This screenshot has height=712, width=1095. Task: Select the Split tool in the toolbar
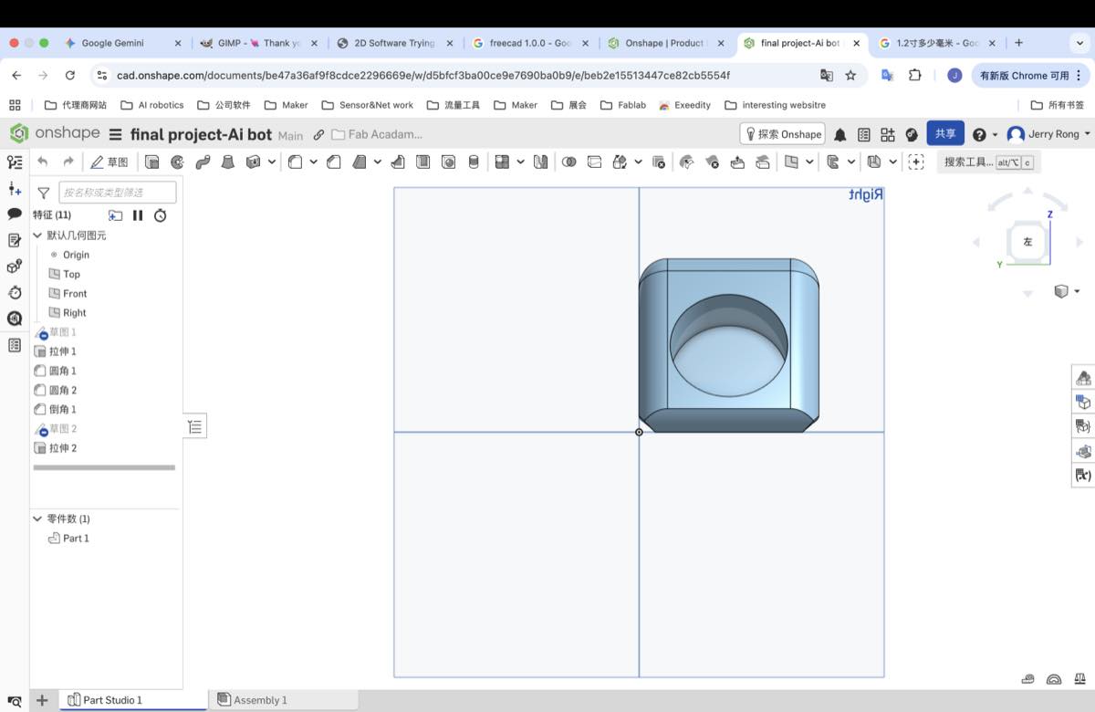coord(594,162)
